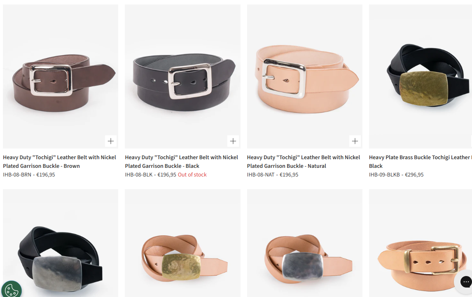Open Heavy Duty Tochigi Belt Natural title link
Image resolution: width=472 pixels, height=297 pixels.
[x=304, y=161]
